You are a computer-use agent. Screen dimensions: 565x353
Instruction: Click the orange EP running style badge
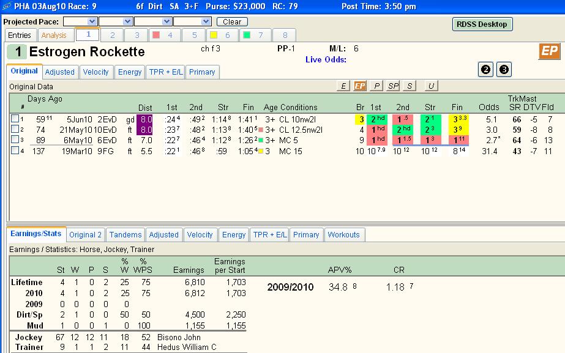tap(550, 51)
